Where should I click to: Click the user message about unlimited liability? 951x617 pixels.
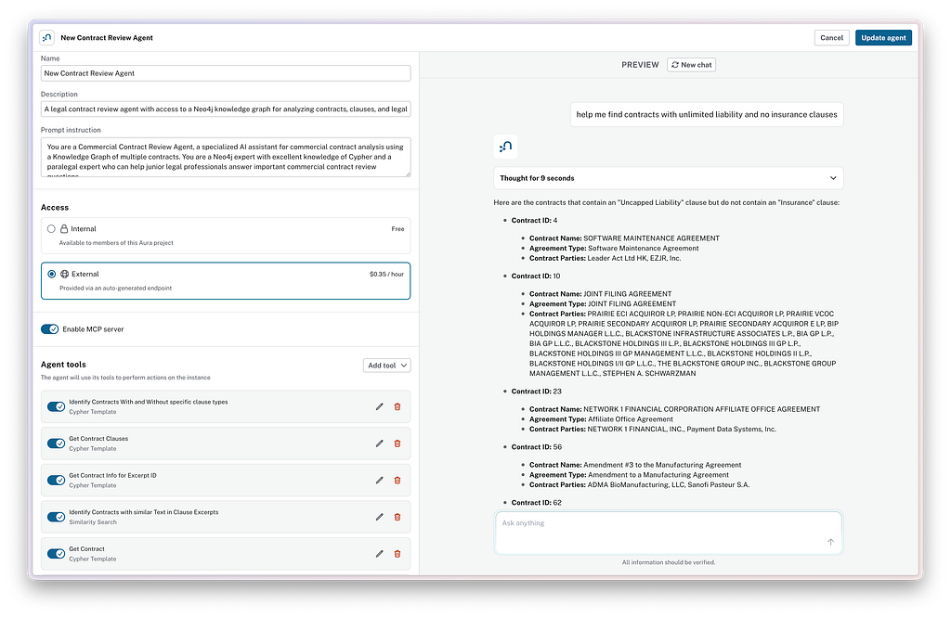tap(707, 114)
